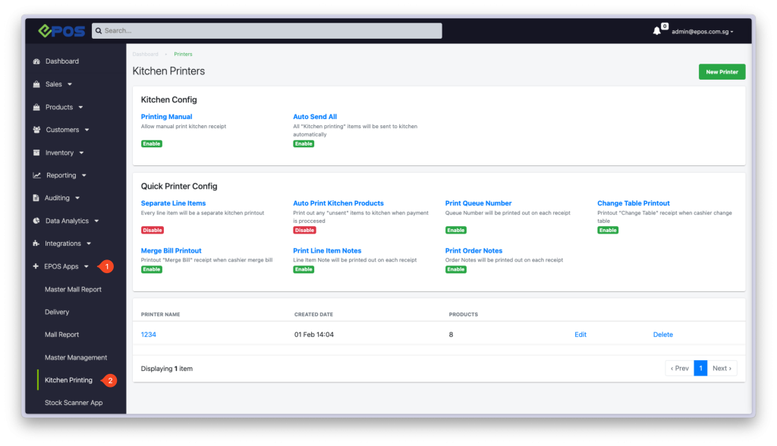Click the search input field

(267, 31)
